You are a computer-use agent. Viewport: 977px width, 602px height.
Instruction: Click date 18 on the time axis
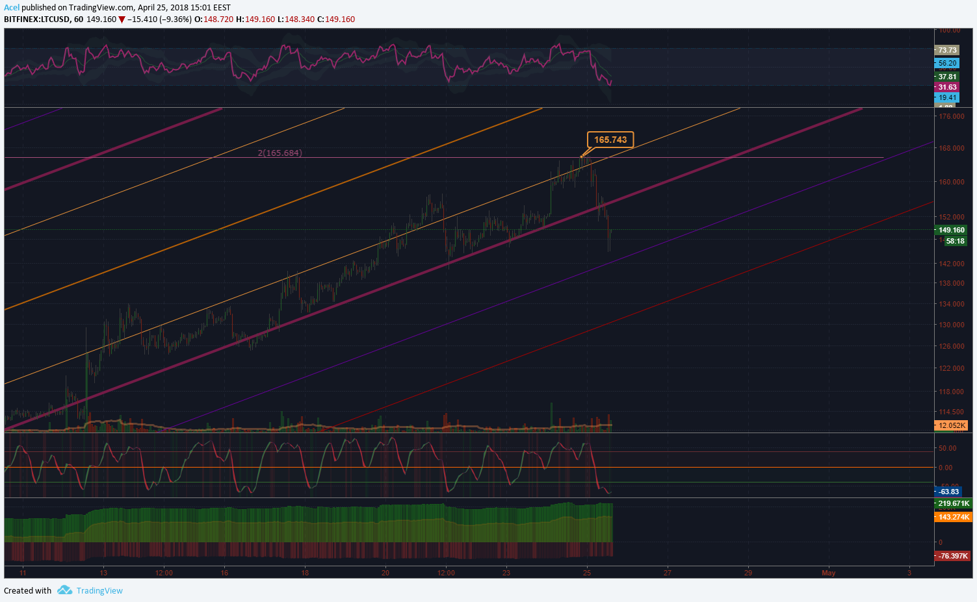coord(305,573)
